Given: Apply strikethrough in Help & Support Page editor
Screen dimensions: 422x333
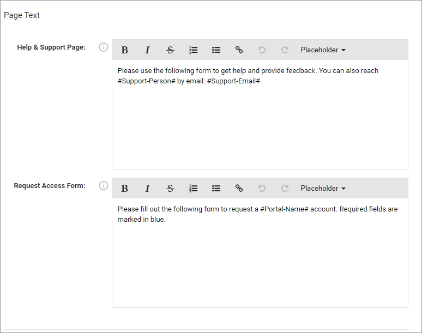Looking at the screenshot, I should click(x=170, y=50).
